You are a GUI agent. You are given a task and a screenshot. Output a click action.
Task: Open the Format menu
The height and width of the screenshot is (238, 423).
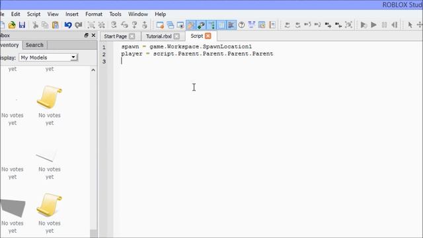(x=94, y=14)
